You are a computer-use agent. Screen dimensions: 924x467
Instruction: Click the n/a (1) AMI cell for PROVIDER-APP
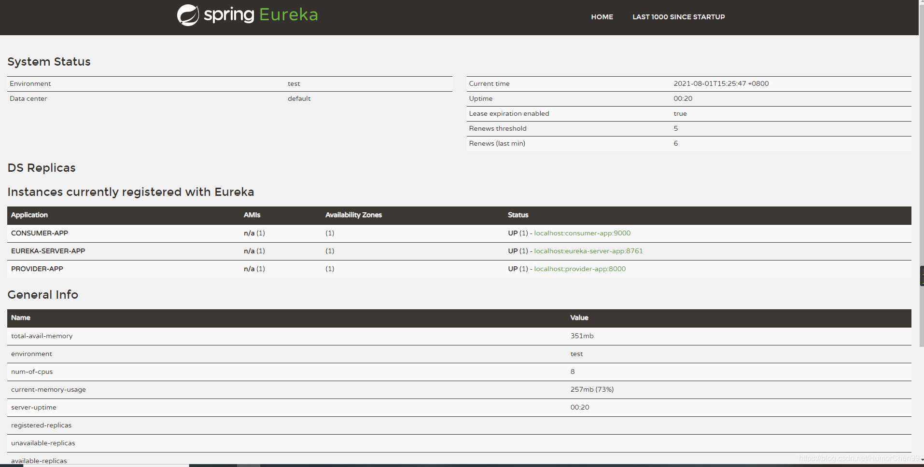[x=254, y=269]
